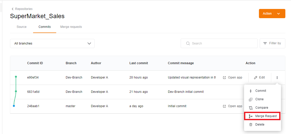Choose Compare in the context menu
Image resolution: width=291 pixels, height=134 pixels.
261,108
